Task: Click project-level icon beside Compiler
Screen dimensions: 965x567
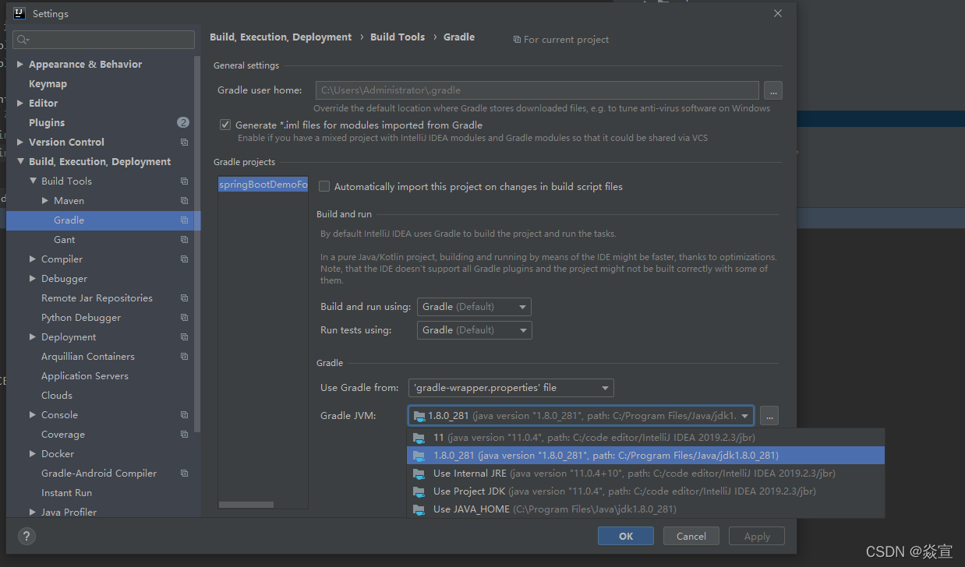Action: tap(185, 259)
